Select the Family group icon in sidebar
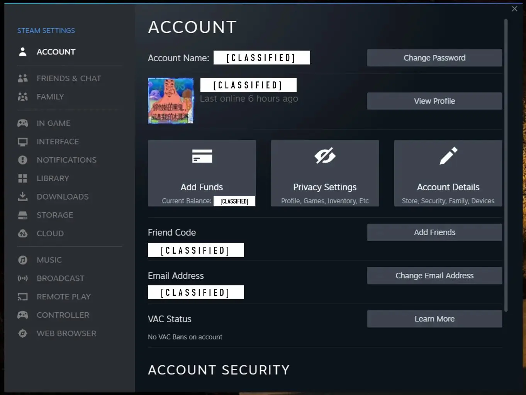 click(x=23, y=97)
